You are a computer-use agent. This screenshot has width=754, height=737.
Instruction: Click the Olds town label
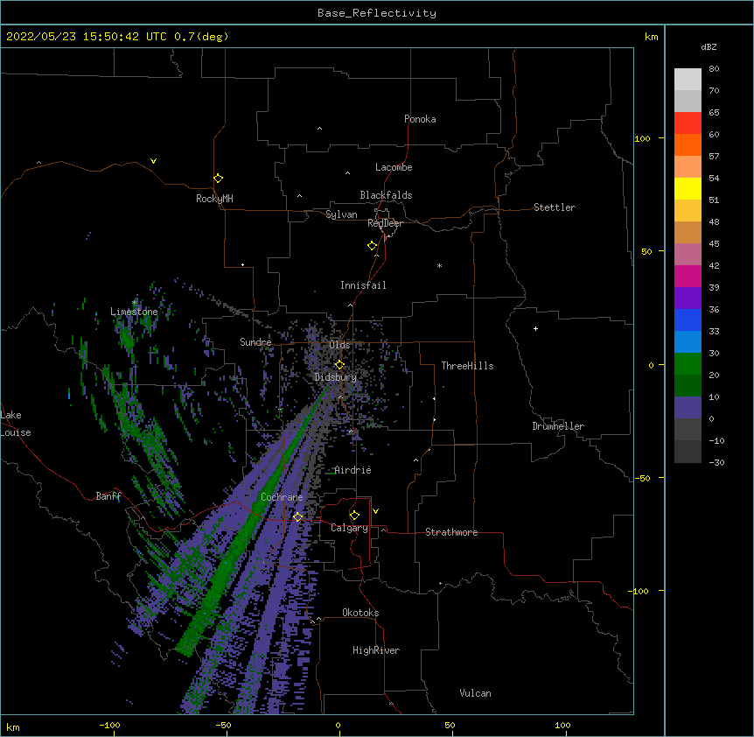click(x=339, y=345)
